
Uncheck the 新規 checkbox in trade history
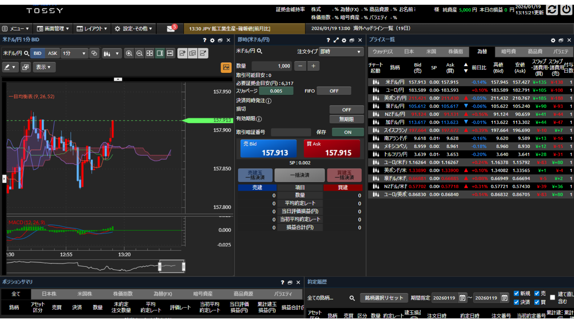point(516,293)
